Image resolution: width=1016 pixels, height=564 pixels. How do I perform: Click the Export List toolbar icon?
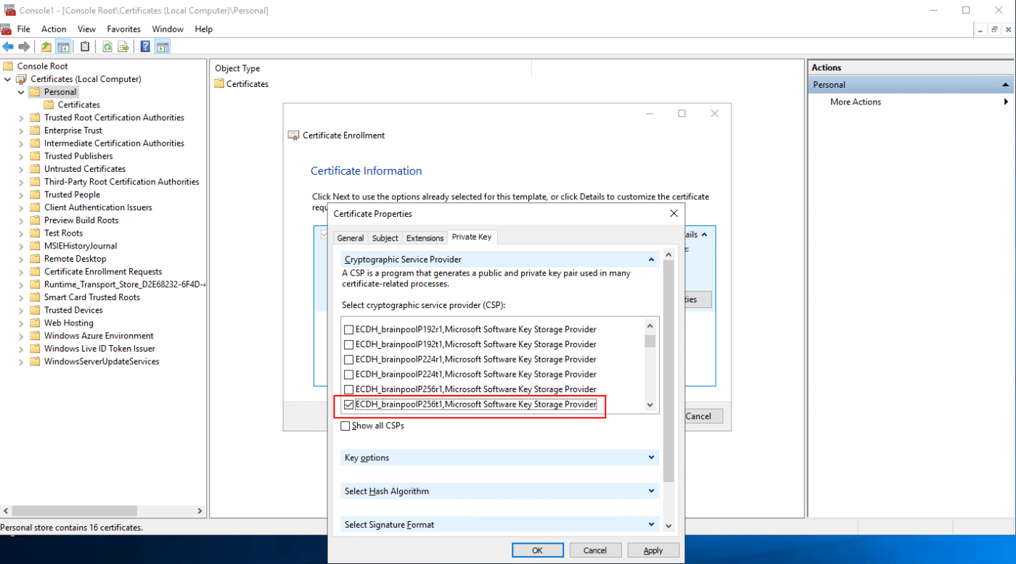pyautogui.click(x=123, y=47)
